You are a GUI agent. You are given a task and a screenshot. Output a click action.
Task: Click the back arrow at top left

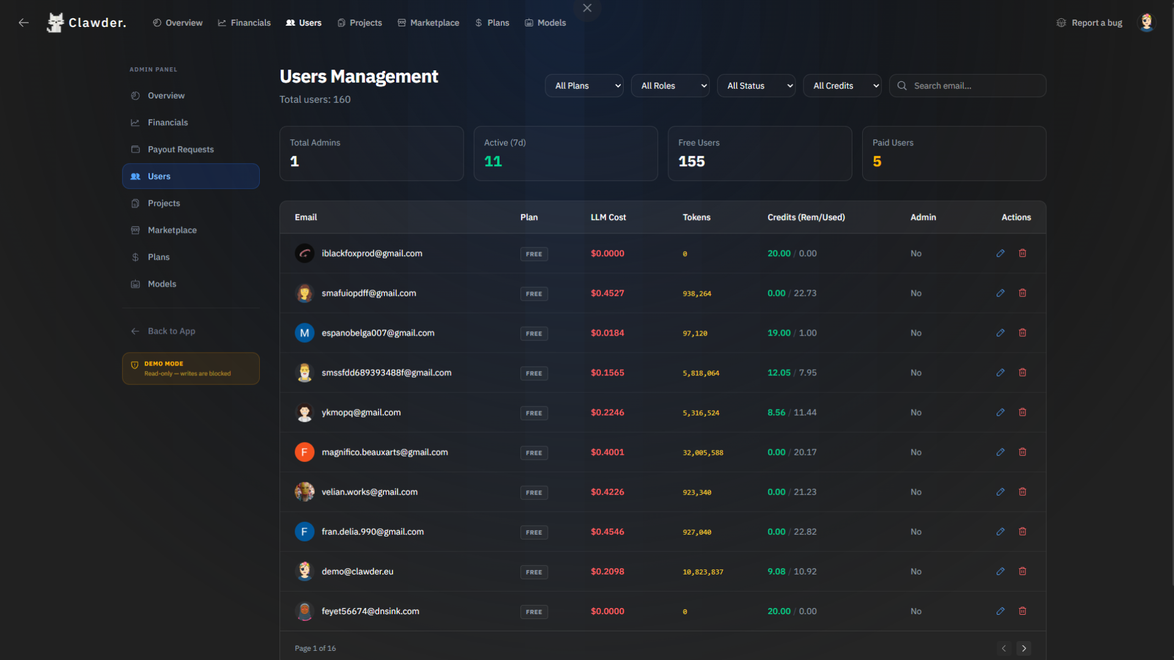tap(24, 23)
